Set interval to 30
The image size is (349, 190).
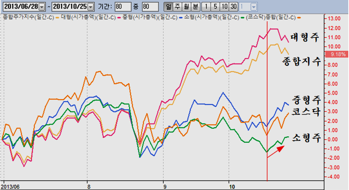click(233, 6)
